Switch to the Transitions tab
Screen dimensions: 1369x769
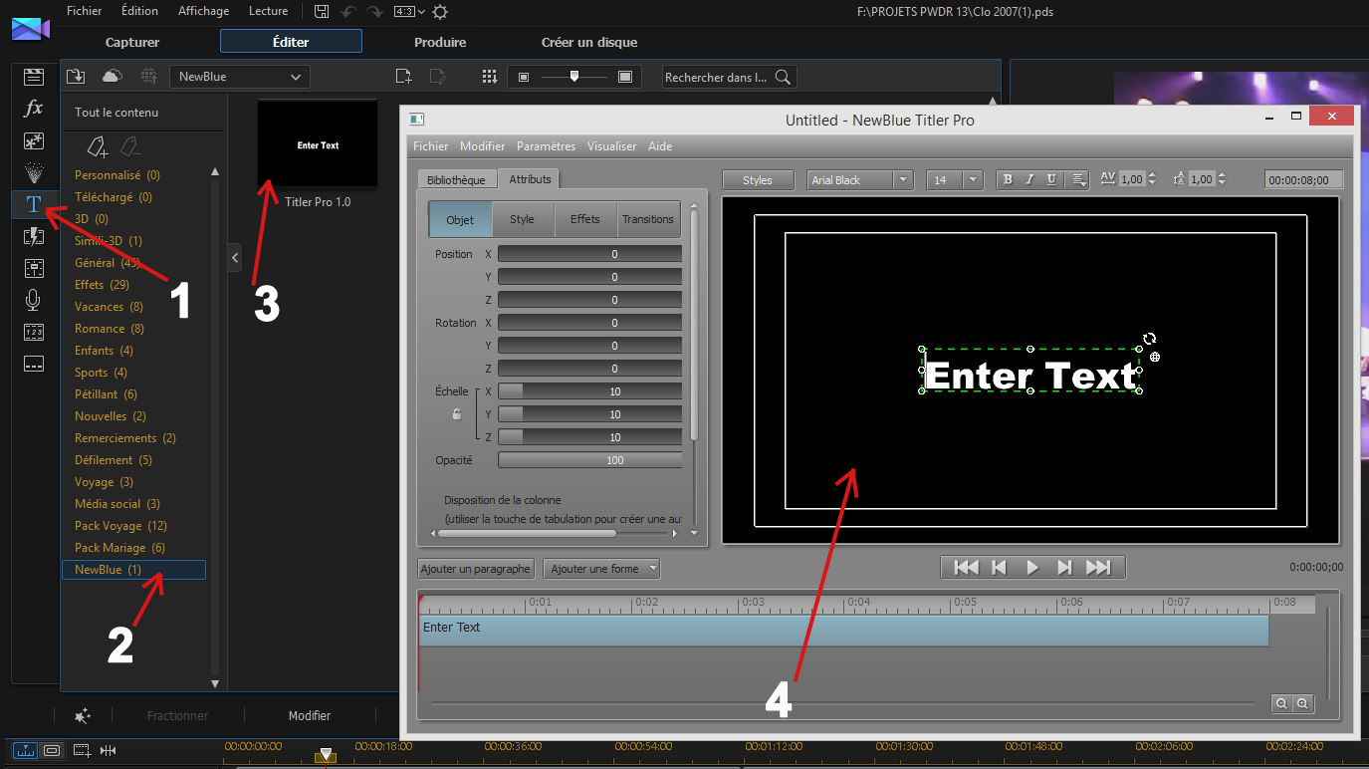pos(648,219)
